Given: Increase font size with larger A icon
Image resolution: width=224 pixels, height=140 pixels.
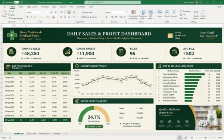Looking at the screenshot, I should tap(52, 12).
